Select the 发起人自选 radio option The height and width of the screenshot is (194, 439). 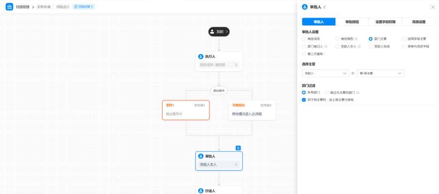click(x=370, y=46)
